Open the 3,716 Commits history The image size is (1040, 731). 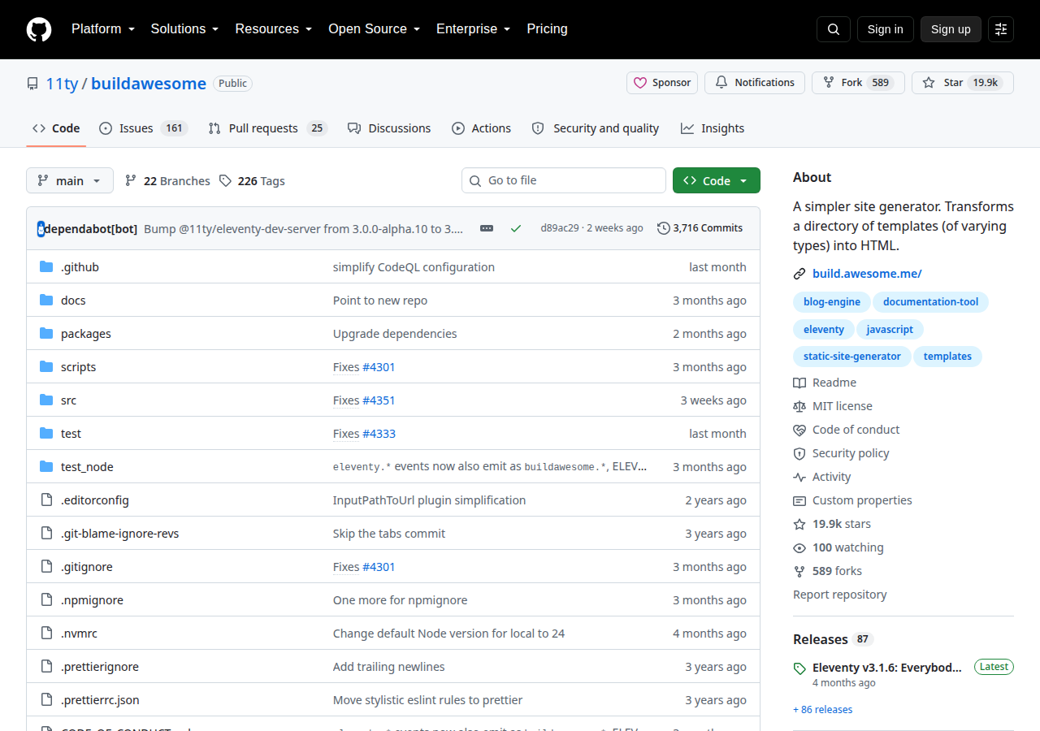pyautogui.click(x=700, y=228)
